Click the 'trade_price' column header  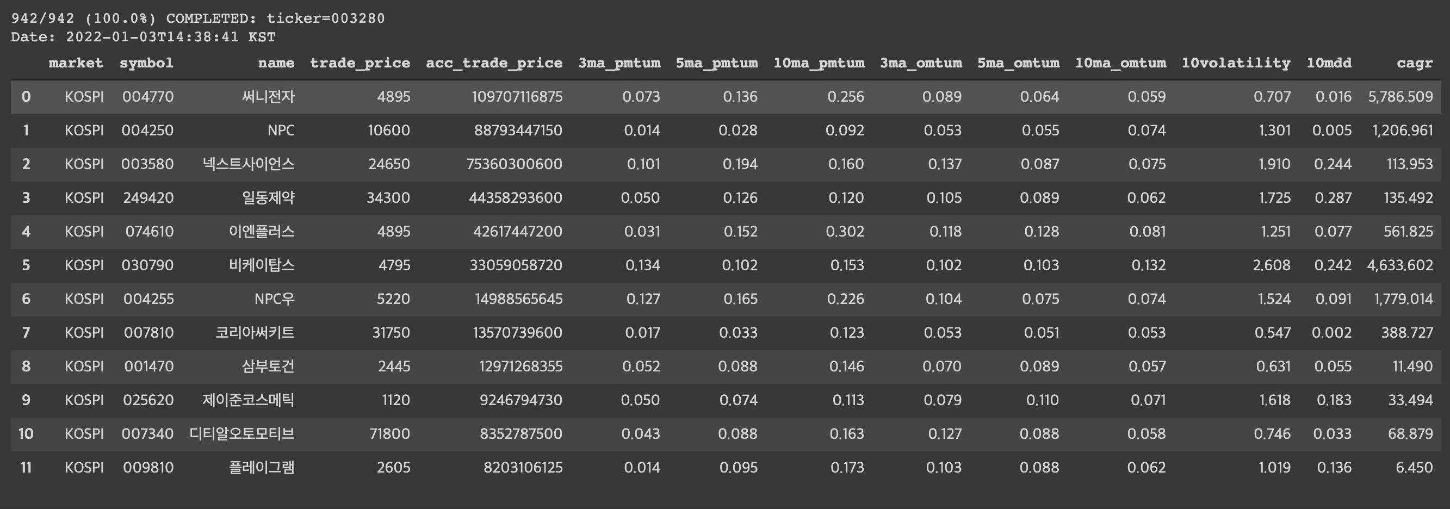[360, 63]
